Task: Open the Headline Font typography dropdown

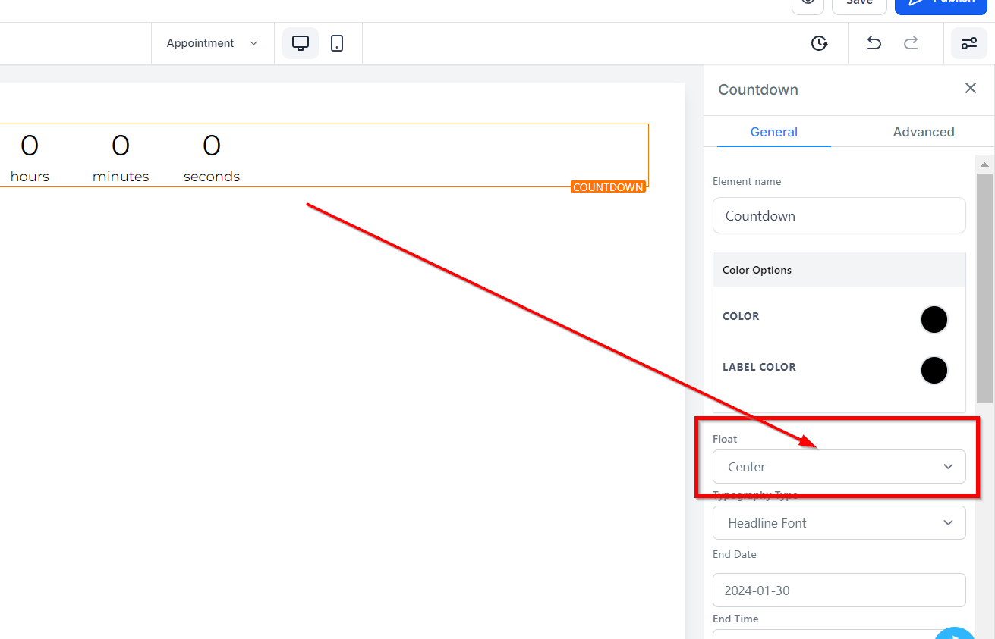Action: click(839, 523)
